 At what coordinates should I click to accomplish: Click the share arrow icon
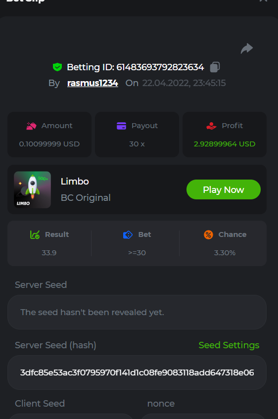[246, 48]
